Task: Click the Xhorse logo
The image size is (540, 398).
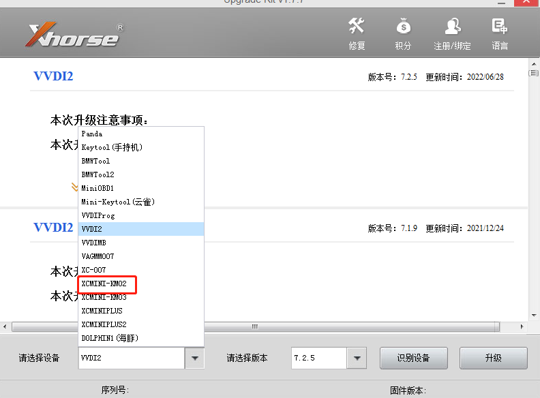Action: click(75, 35)
